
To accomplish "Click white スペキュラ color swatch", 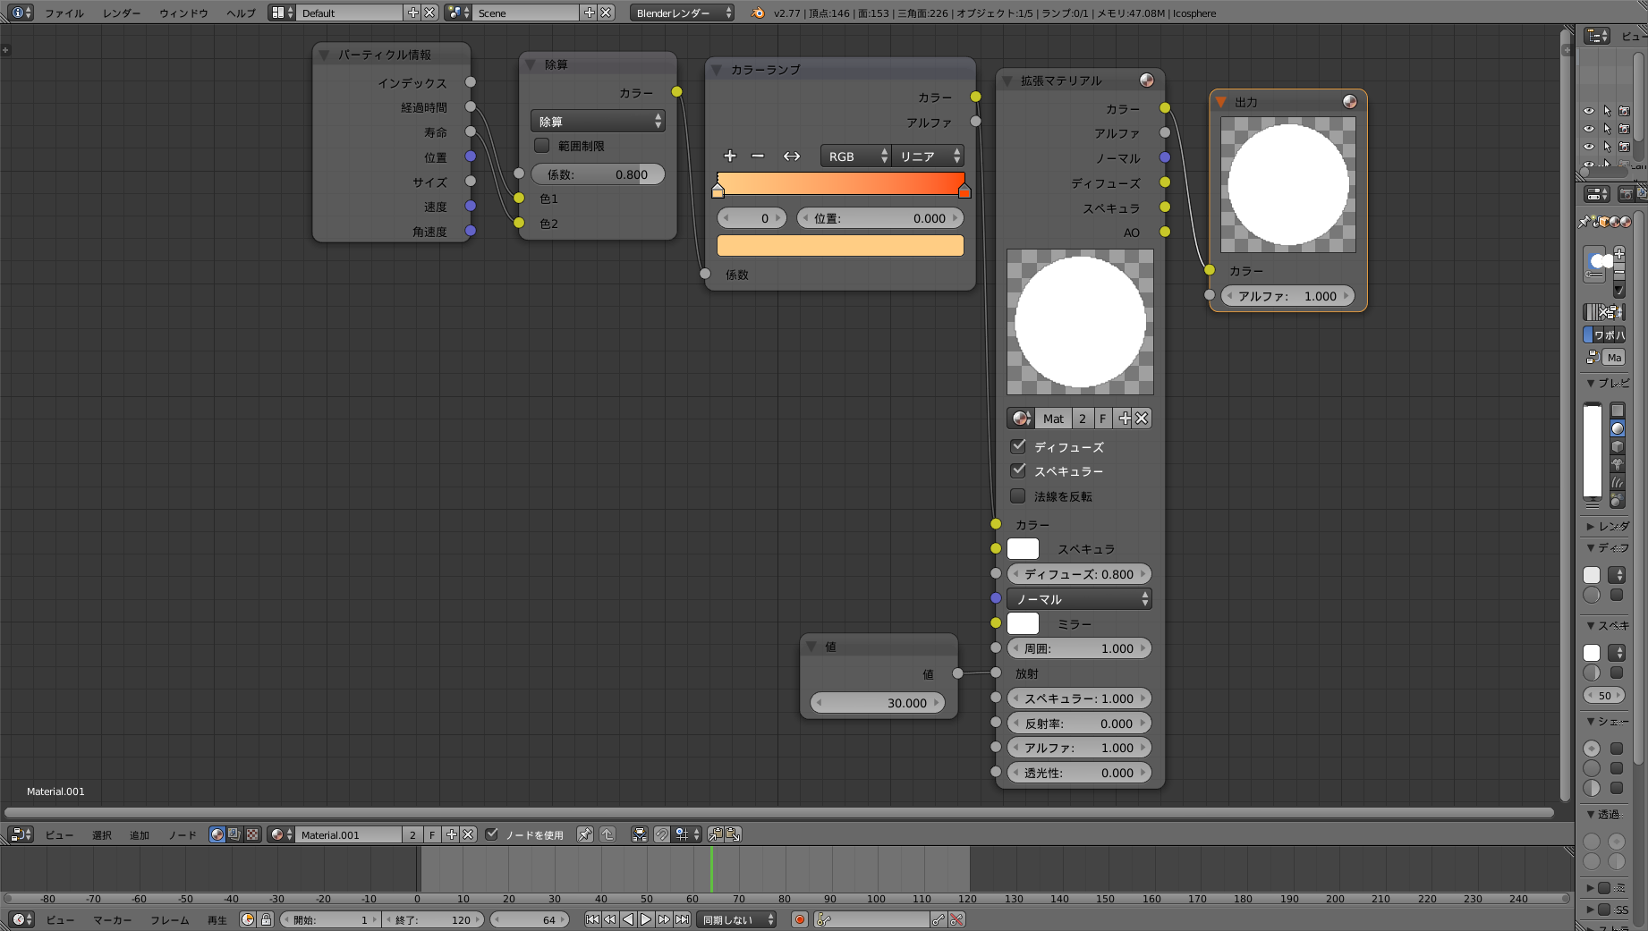I will pyautogui.click(x=1023, y=548).
